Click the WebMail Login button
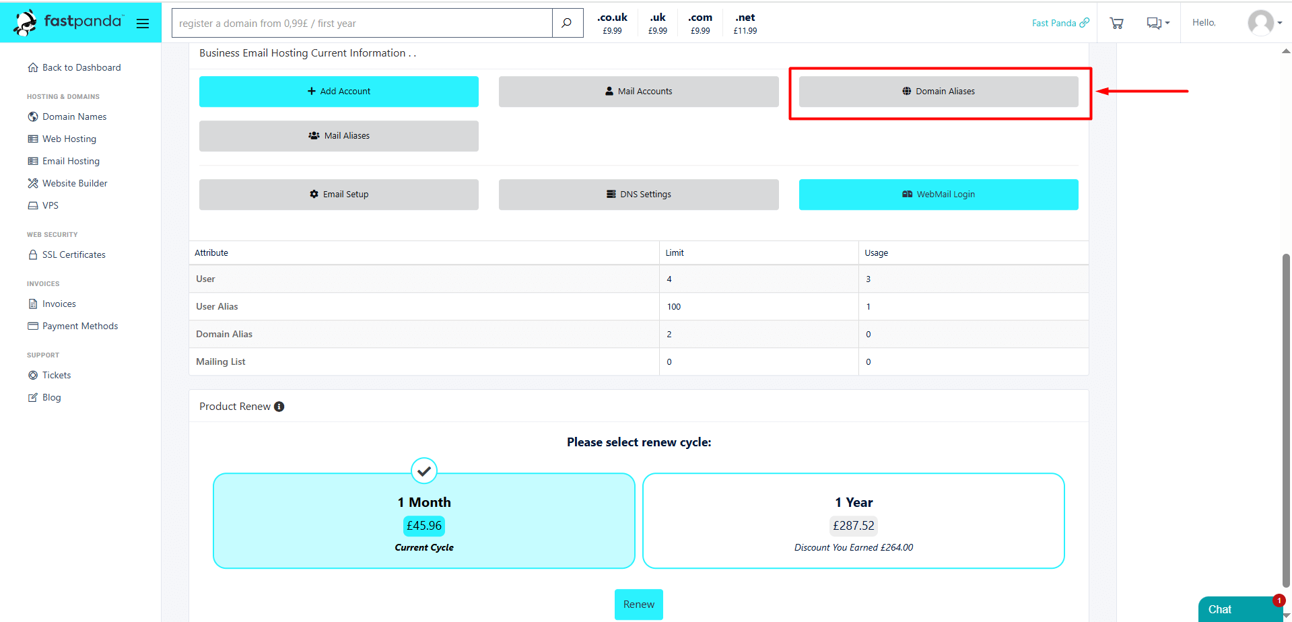The height and width of the screenshot is (622, 1292). pyautogui.click(x=938, y=195)
